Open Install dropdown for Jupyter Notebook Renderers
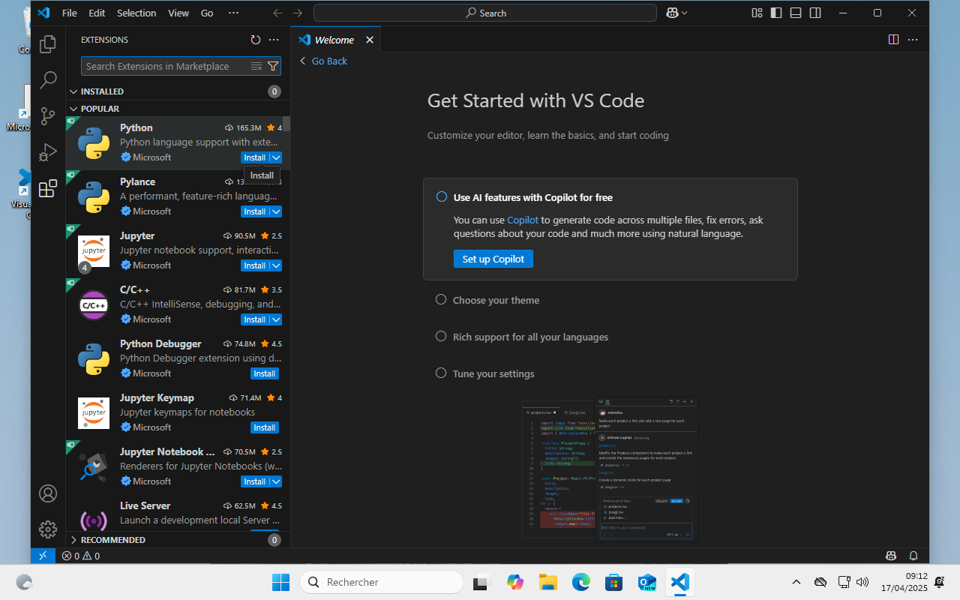This screenshot has height=600, width=960. [276, 481]
